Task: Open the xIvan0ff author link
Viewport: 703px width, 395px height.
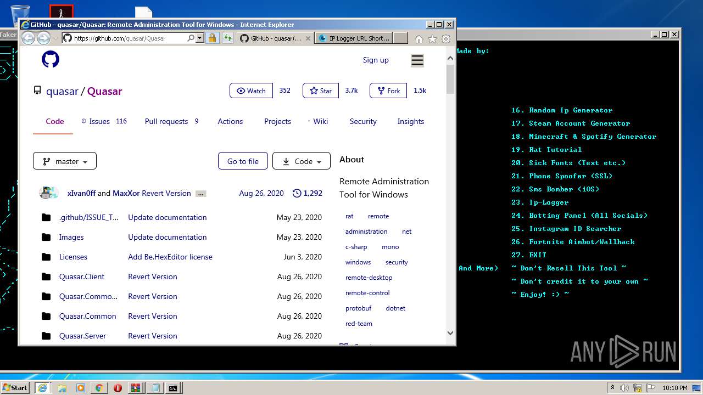Action: (x=81, y=193)
